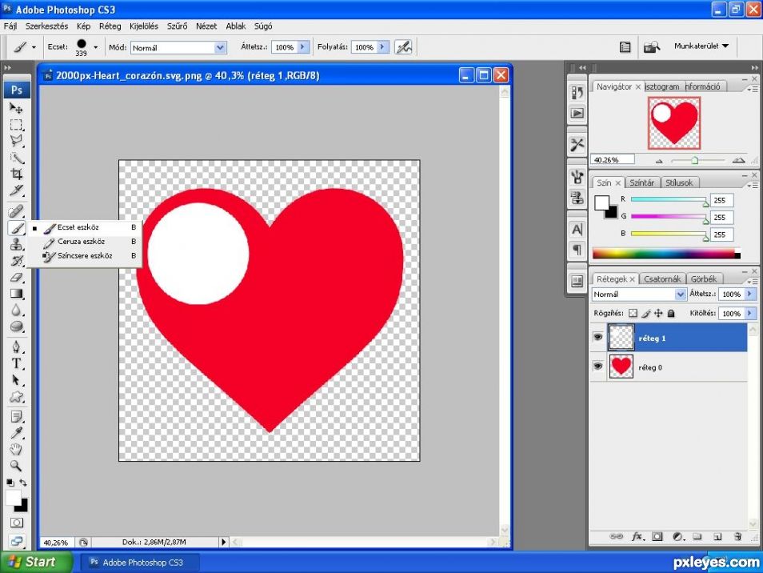
Task: Select the History Brush tool
Action: point(16,260)
